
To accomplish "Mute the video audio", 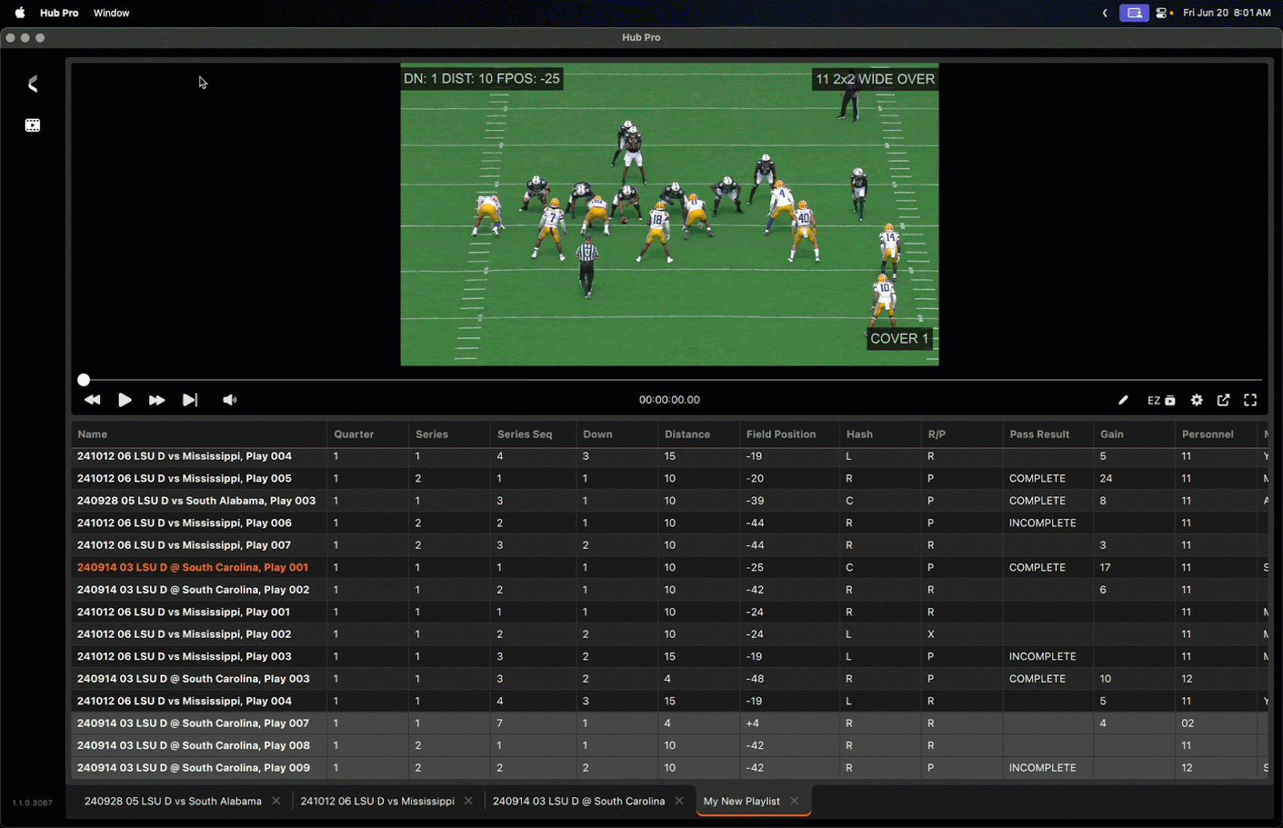I will tap(230, 399).
